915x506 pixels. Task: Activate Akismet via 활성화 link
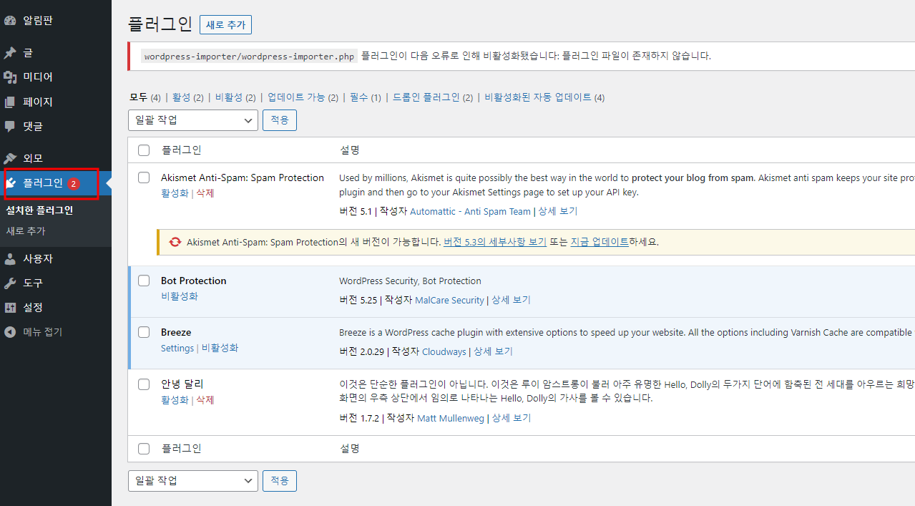coord(175,193)
